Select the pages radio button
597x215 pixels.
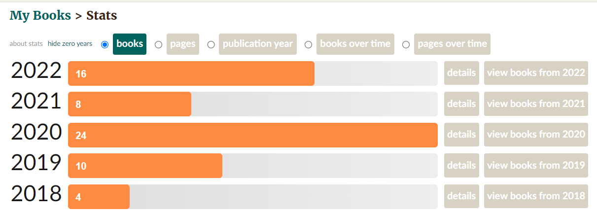pos(158,44)
